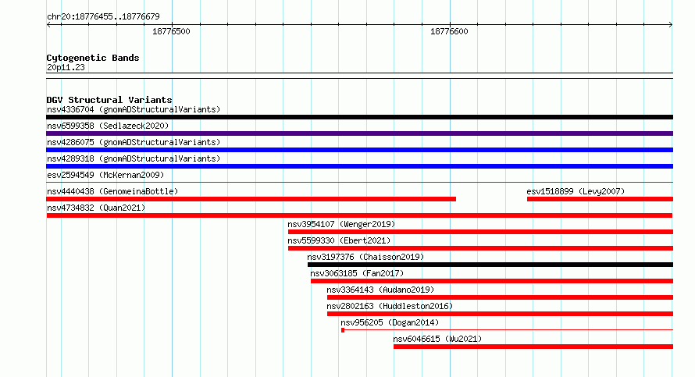Image resolution: width=695 pixels, height=377 pixels.
Task: Click the red Huddleston2016 variant bar
Action: click(500, 314)
